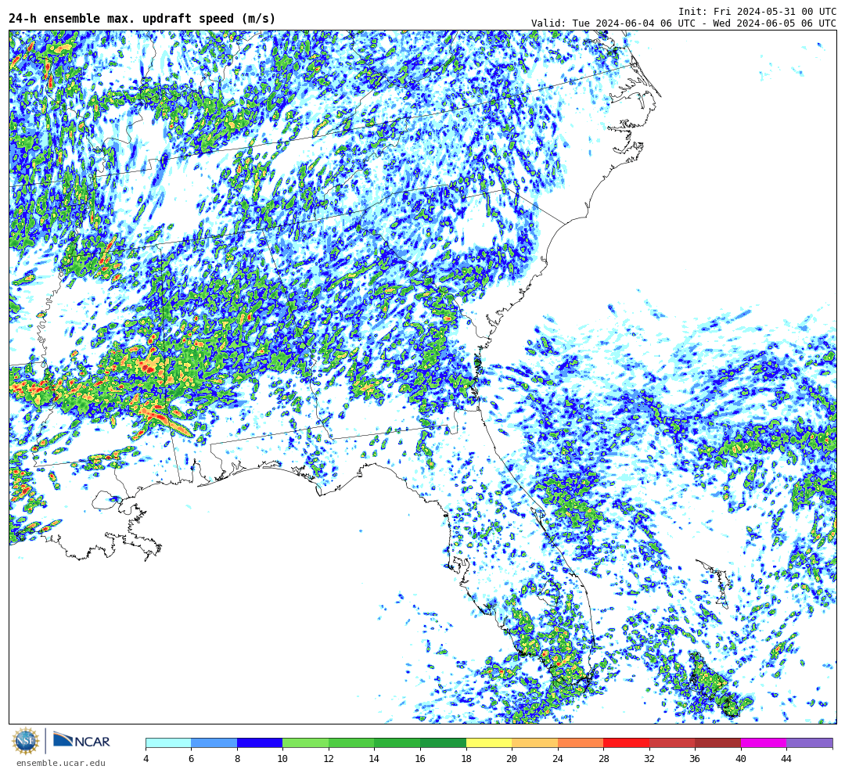845x773 pixels.
Task: Pick the light orange 20–24 m/s swatch
Action: pyautogui.click(x=534, y=742)
